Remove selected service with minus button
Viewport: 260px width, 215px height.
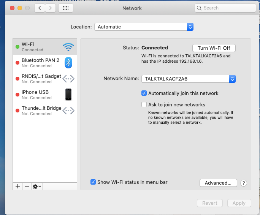coord(27,187)
